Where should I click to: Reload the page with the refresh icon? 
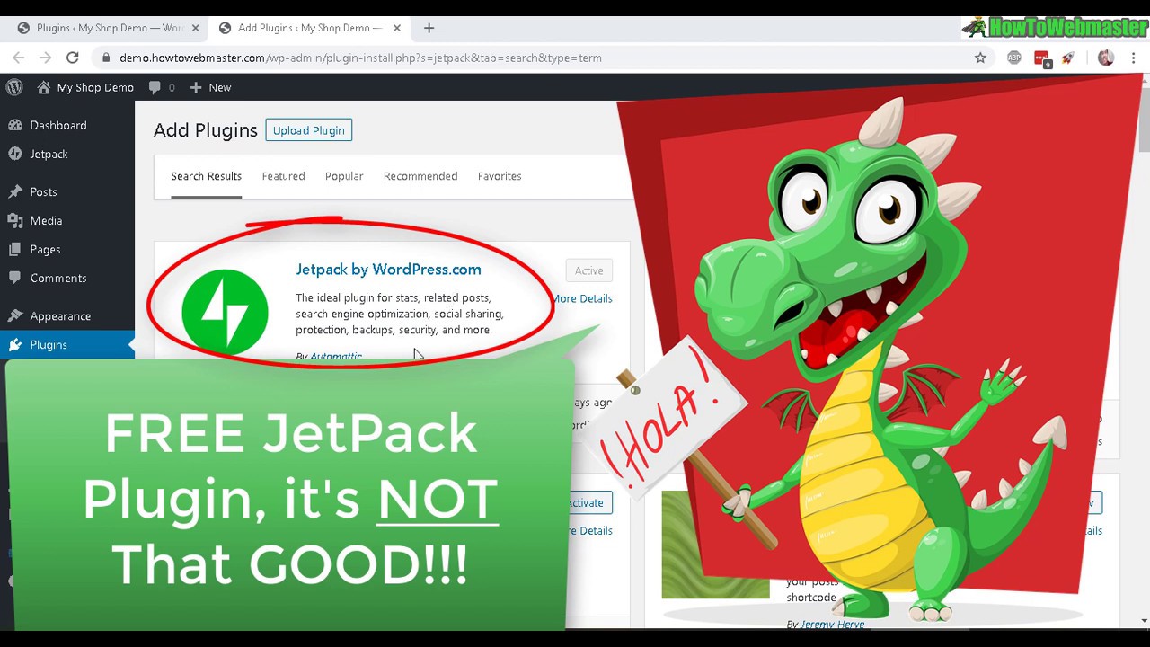click(x=73, y=58)
